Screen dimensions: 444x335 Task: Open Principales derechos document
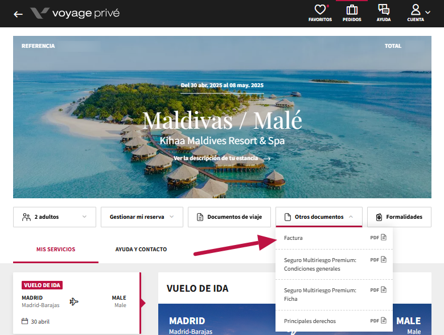coord(334,321)
